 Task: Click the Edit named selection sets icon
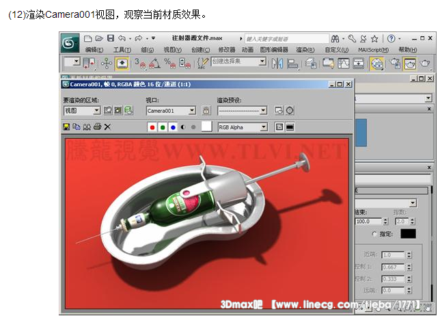pyautogui.click(x=203, y=63)
